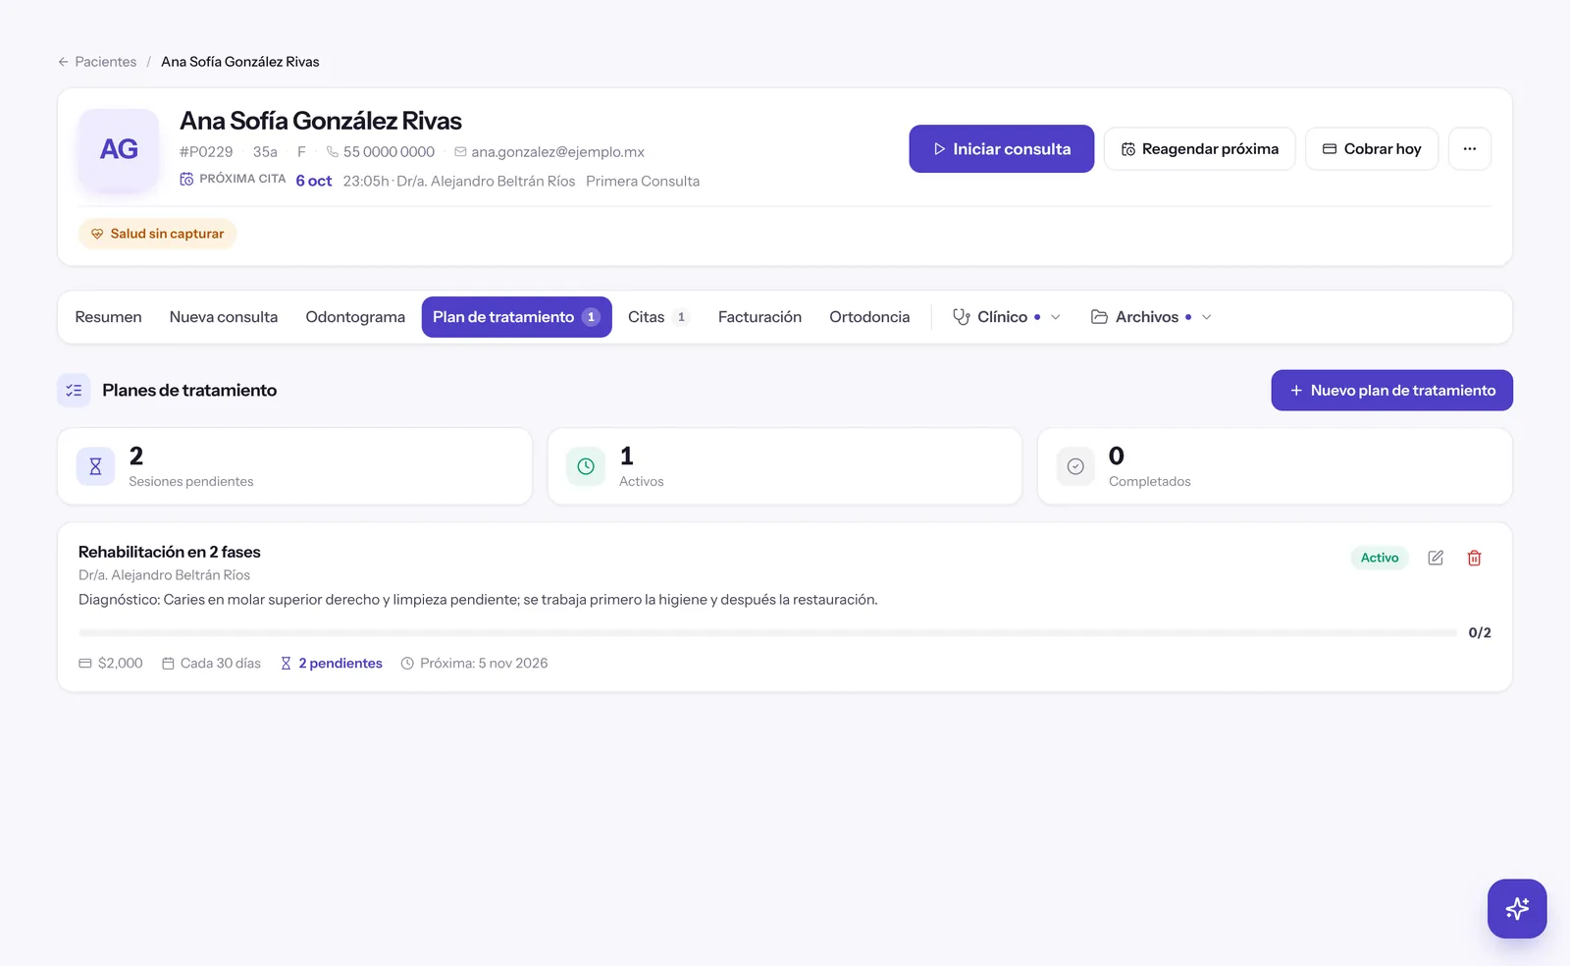
Task: Expand the Archivos dropdown
Action: coord(1151,317)
